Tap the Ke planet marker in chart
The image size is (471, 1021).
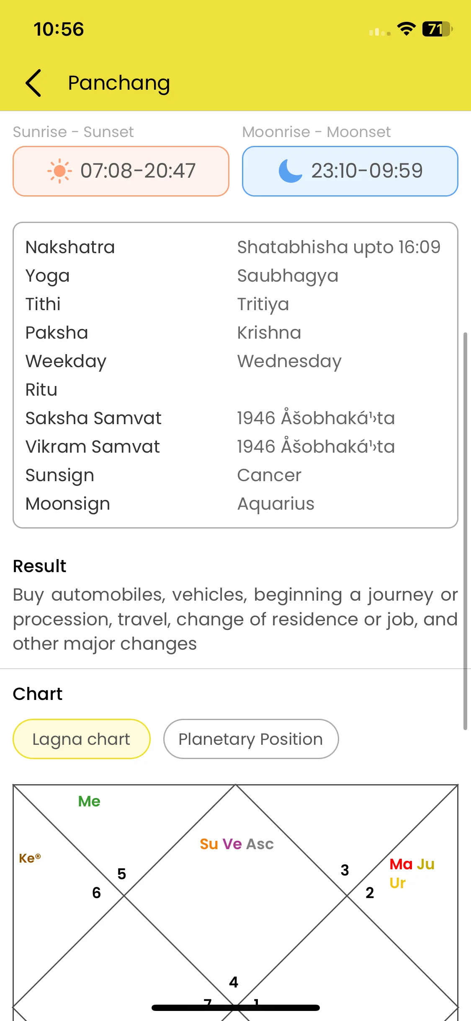click(x=30, y=858)
